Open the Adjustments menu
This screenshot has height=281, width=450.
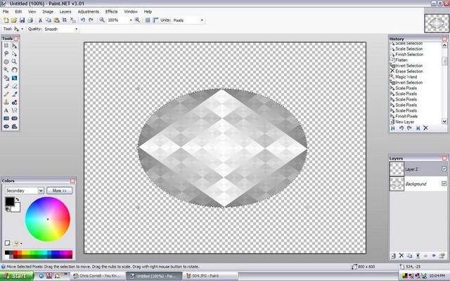88,11
